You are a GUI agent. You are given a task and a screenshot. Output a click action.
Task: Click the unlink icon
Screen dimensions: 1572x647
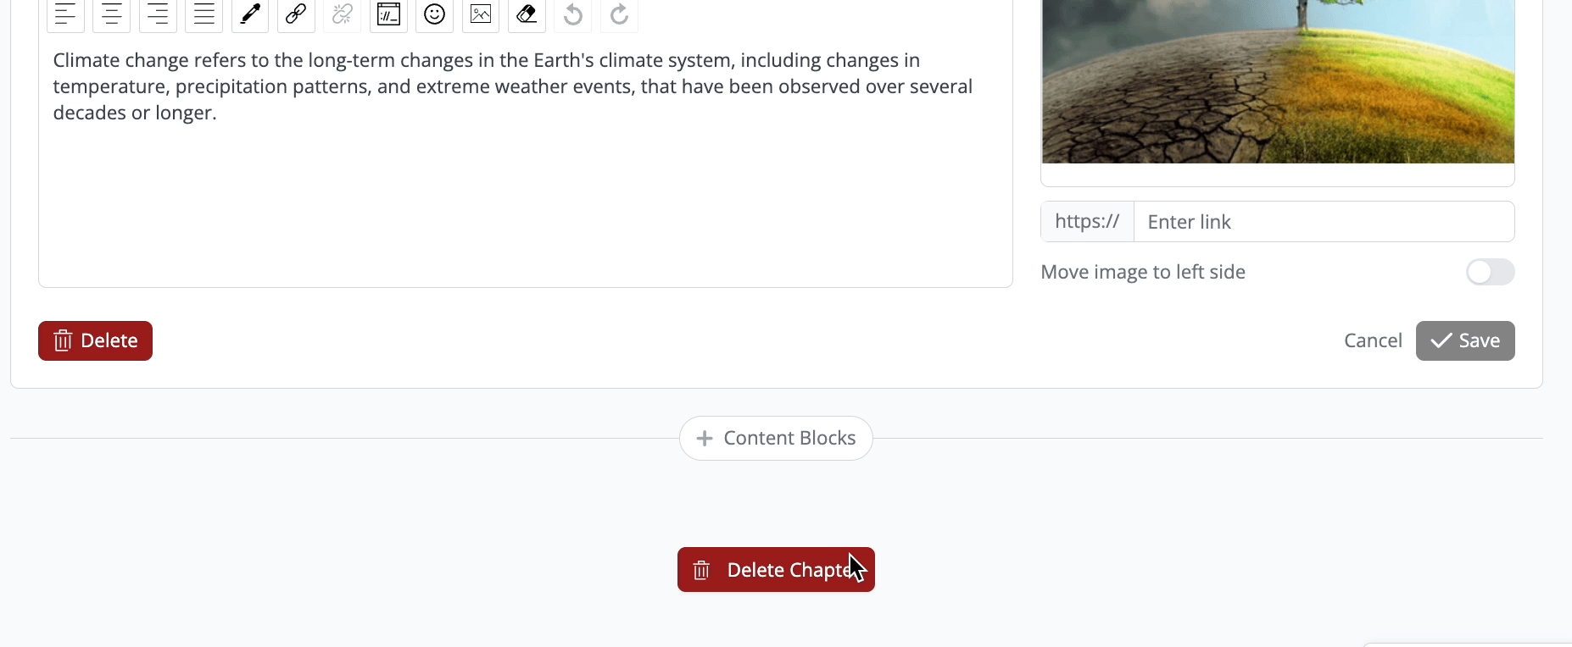[343, 14]
